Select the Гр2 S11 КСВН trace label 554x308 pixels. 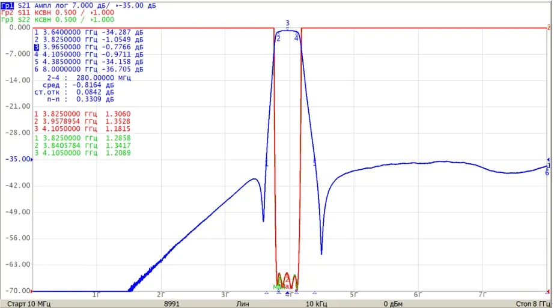point(26,13)
